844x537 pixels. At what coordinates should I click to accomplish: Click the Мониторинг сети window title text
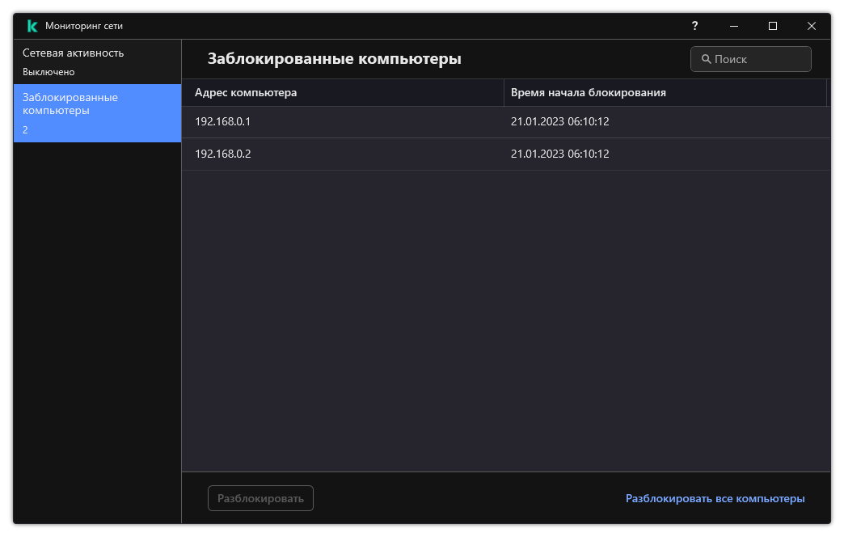pyautogui.click(x=84, y=26)
